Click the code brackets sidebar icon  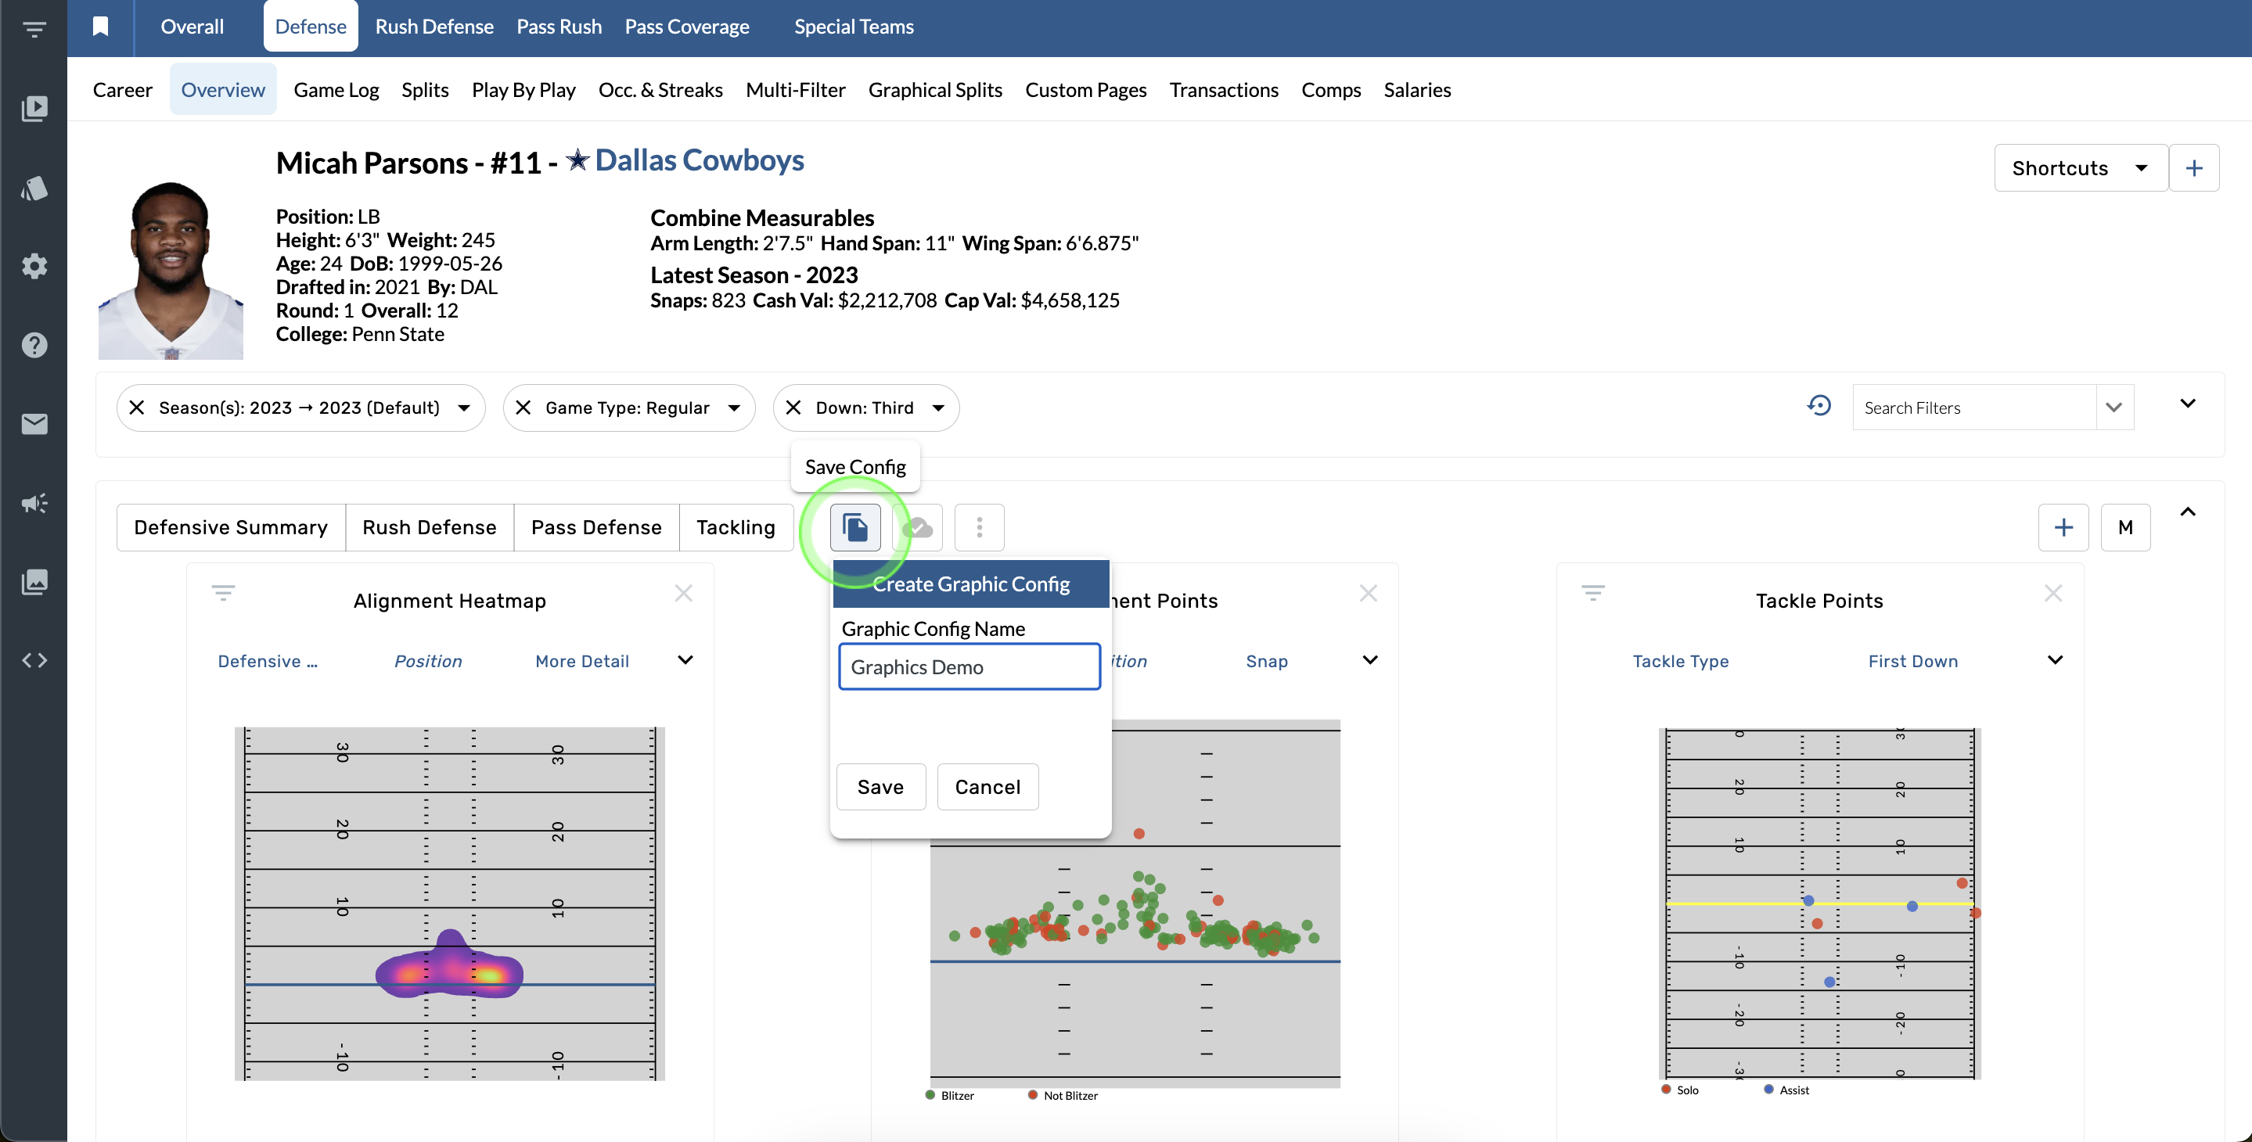[34, 660]
